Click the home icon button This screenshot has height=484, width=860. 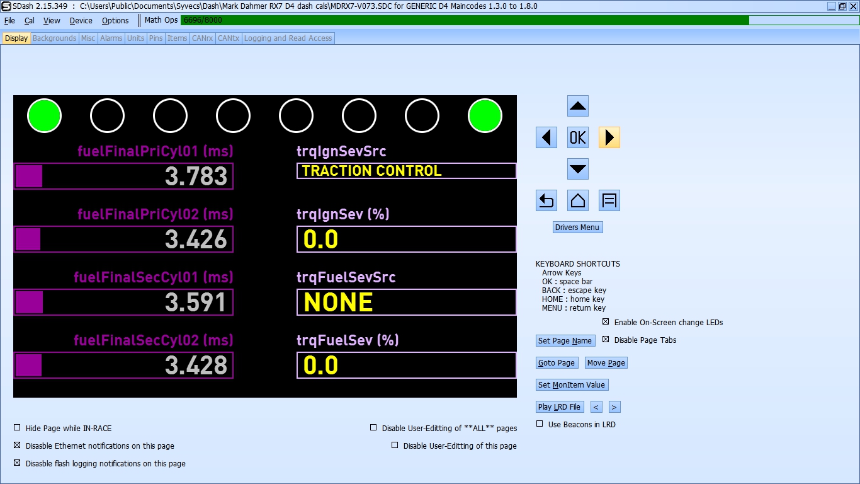point(577,200)
